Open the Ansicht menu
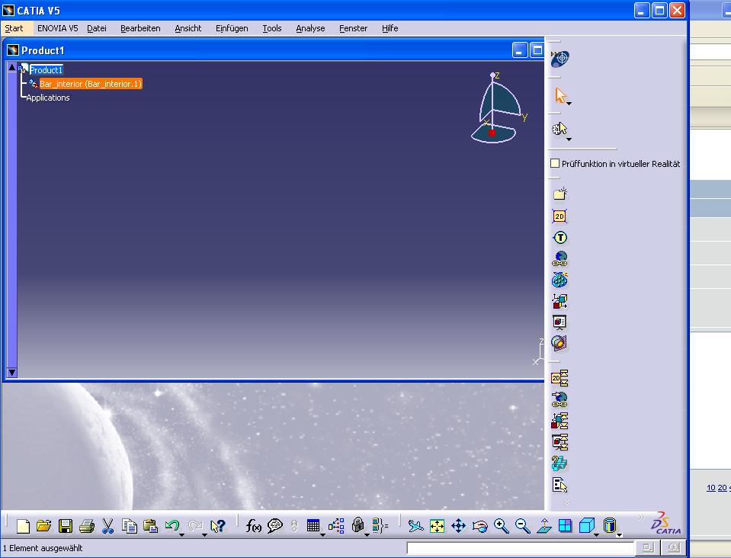The image size is (731, 558). pos(188,28)
